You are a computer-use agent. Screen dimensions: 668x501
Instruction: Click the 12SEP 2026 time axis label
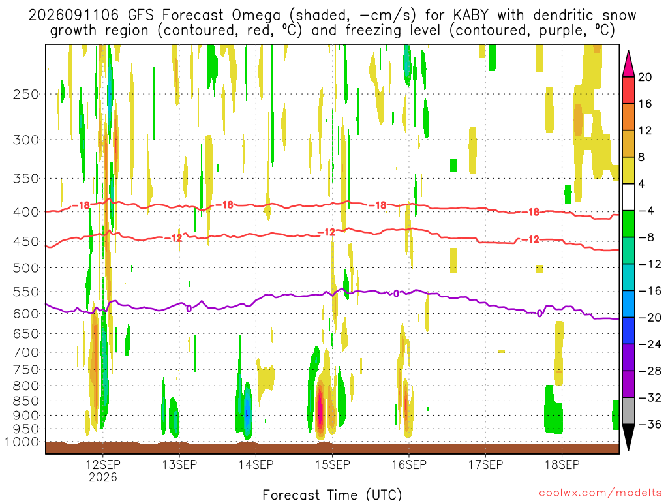point(102,470)
